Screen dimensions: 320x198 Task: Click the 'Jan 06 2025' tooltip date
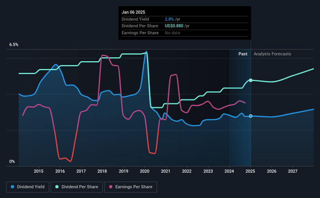[x=133, y=12]
